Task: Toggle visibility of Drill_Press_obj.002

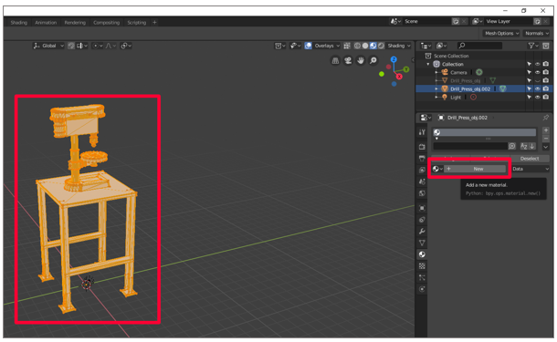Action: point(538,89)
